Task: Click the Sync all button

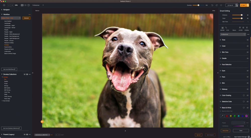Action: [x=199, y=135]
